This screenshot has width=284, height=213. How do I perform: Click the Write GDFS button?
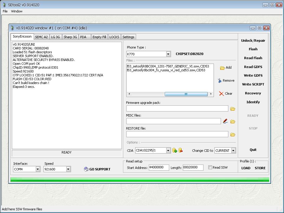(x=253, y=75)
